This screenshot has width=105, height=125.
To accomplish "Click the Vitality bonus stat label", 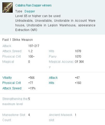I will tap(7, 78).
